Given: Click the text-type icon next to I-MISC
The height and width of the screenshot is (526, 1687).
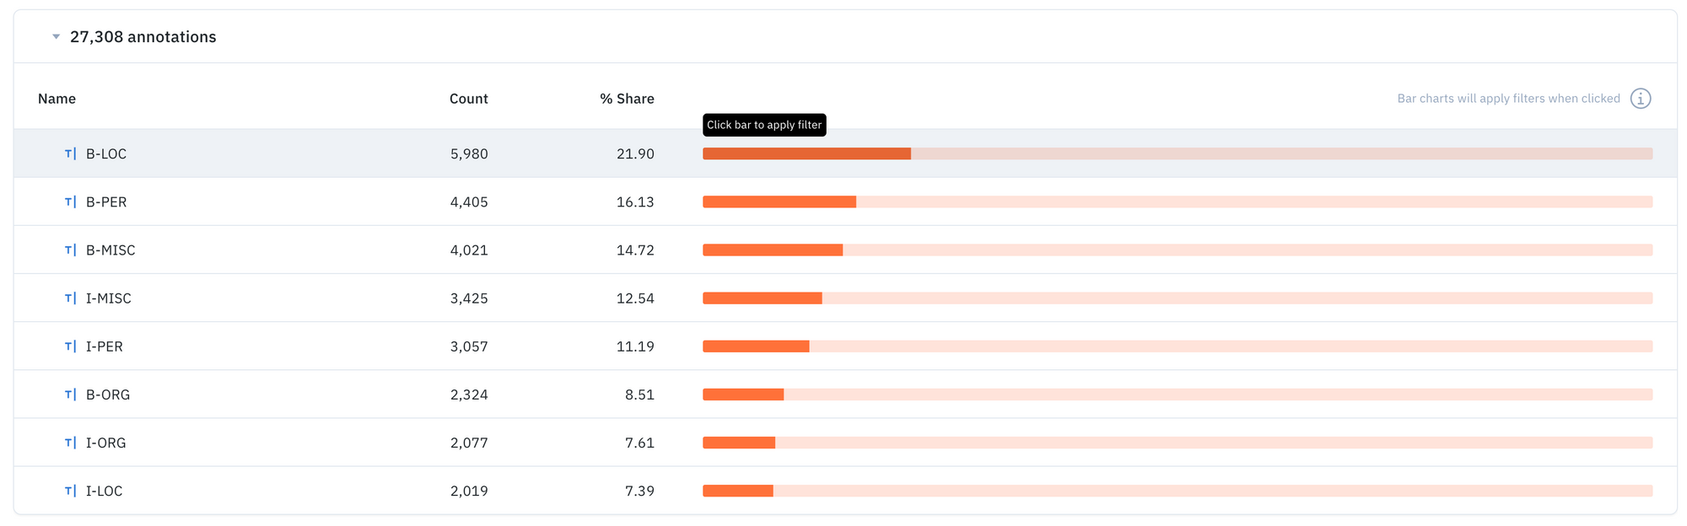Looking at the screenshot, I should 71,298.
